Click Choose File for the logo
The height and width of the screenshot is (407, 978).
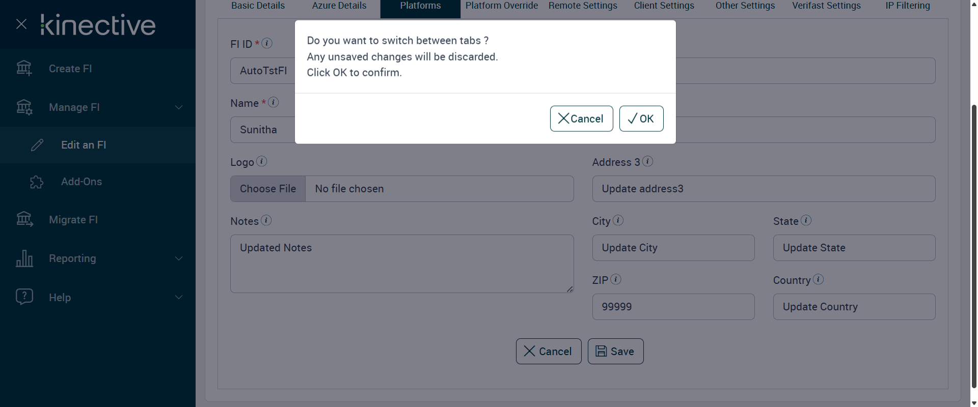pyautogui.click(x=268, y=189)
